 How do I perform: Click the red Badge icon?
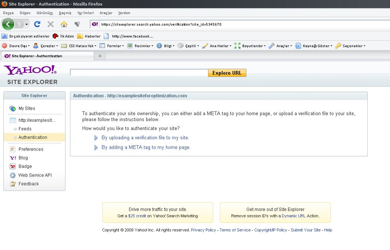tap(12, 166)
